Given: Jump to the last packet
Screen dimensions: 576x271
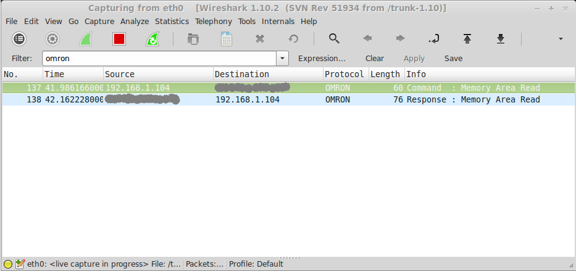Looking at the screenshot, I should pyautogui.click(x=500, y=38).
